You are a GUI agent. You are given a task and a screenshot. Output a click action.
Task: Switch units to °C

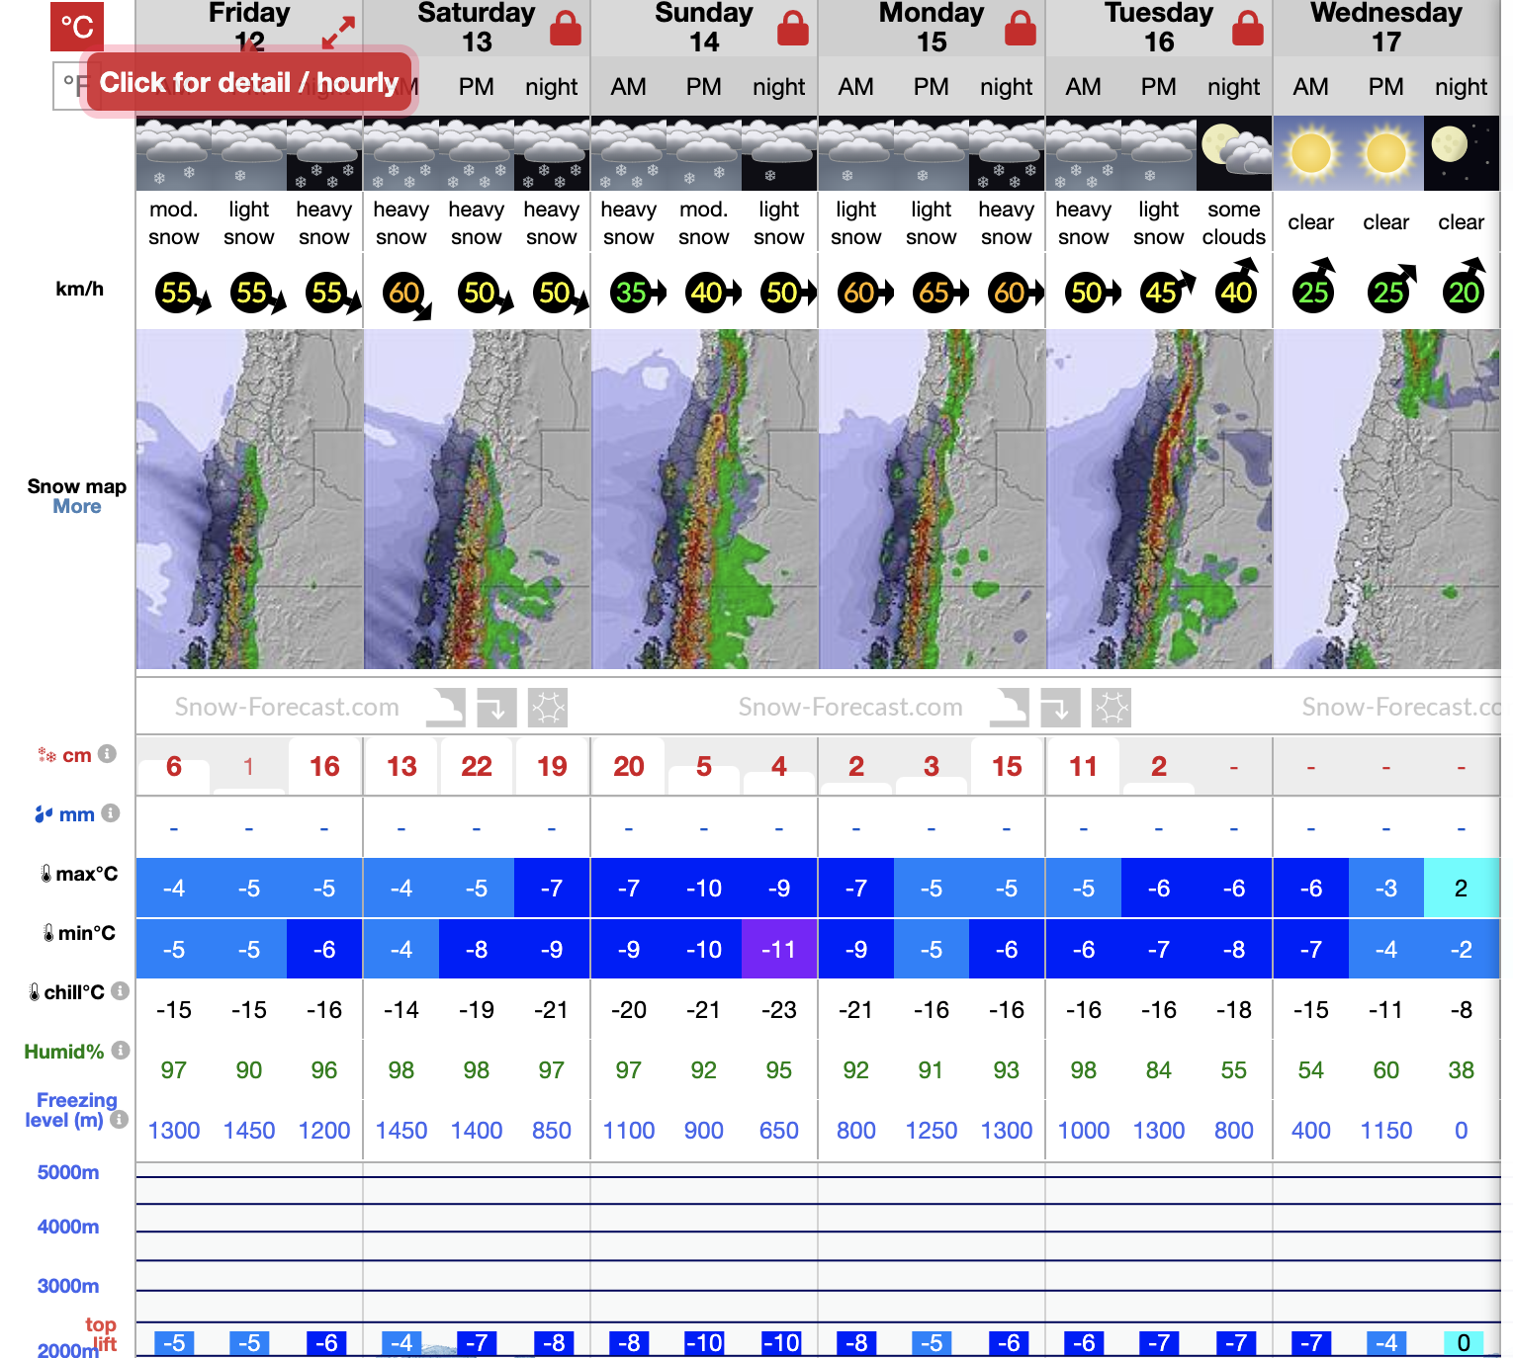point(77,27)
